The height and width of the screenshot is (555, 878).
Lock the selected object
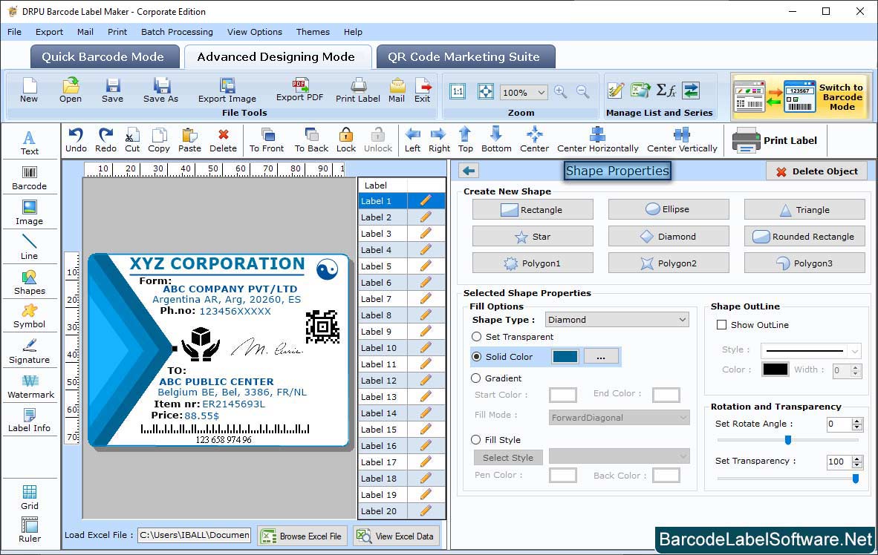345,139
